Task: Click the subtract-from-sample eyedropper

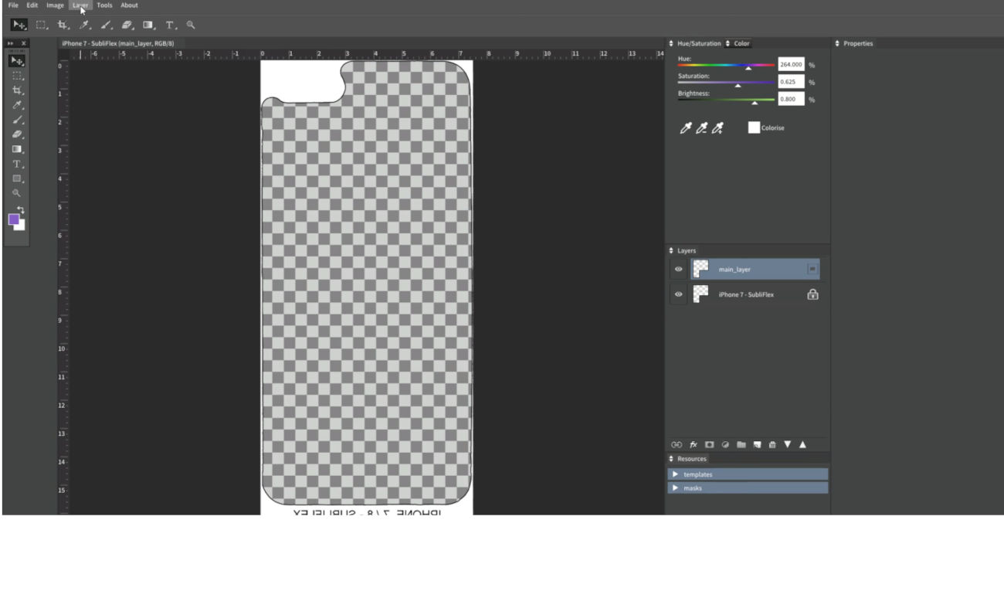Action: coord(701,128)
